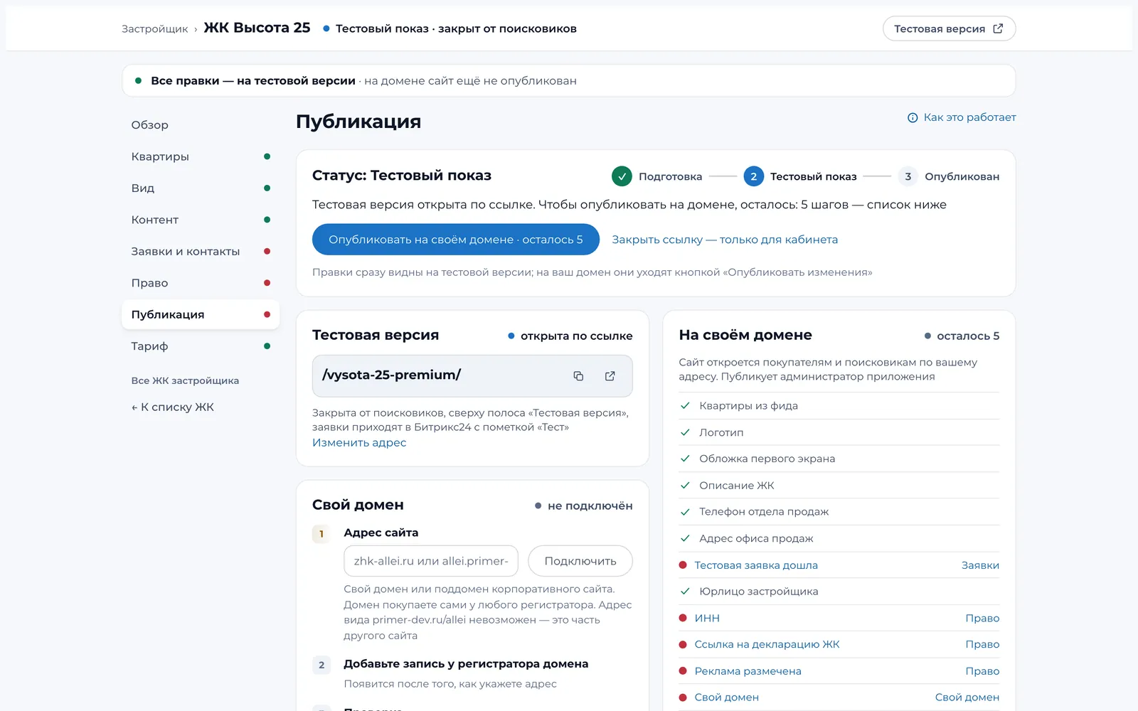The height and width of the screenshot is (711, 1138).
Task: Click "Закрыть ссылку — только для кабинета" link
Action: point(725,240)
